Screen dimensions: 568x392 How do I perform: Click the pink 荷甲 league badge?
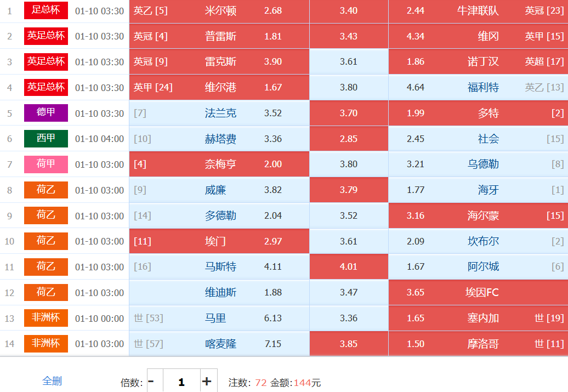[46, 164]
